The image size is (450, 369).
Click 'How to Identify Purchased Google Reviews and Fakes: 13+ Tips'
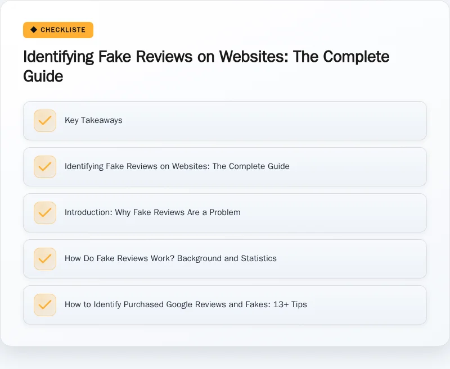(x=186, y=304)
